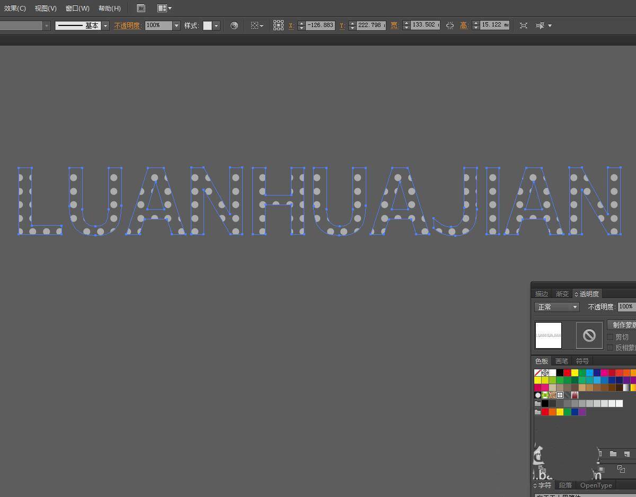The width and height of the screenshot is (636, 497).
Task: Pick the yellow swatch in top row
Action: tap(575, 373)
